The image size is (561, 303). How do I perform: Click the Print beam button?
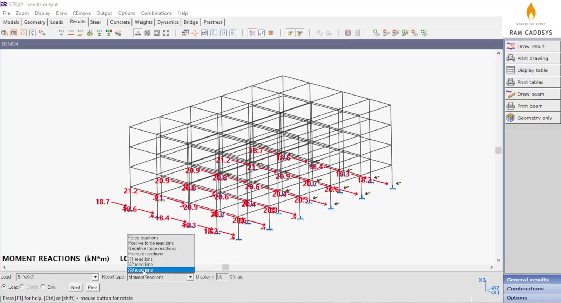[533, 106]
